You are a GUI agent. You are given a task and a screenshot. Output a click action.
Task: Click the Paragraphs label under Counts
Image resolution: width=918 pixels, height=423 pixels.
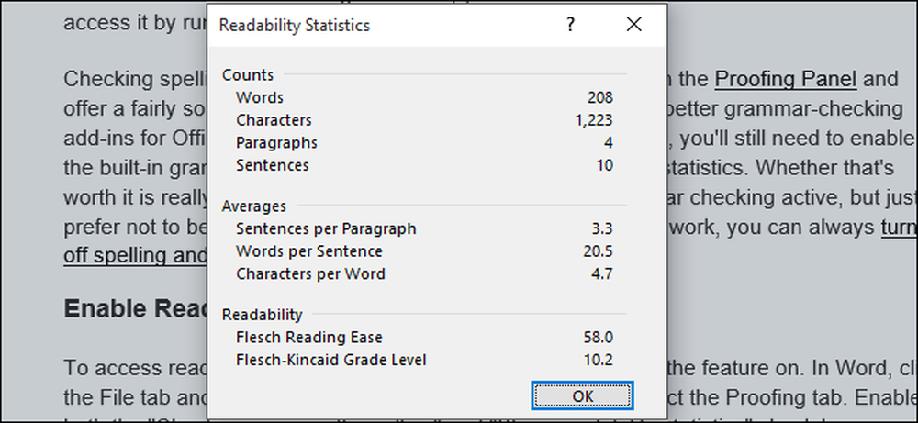tap(276, 143)
